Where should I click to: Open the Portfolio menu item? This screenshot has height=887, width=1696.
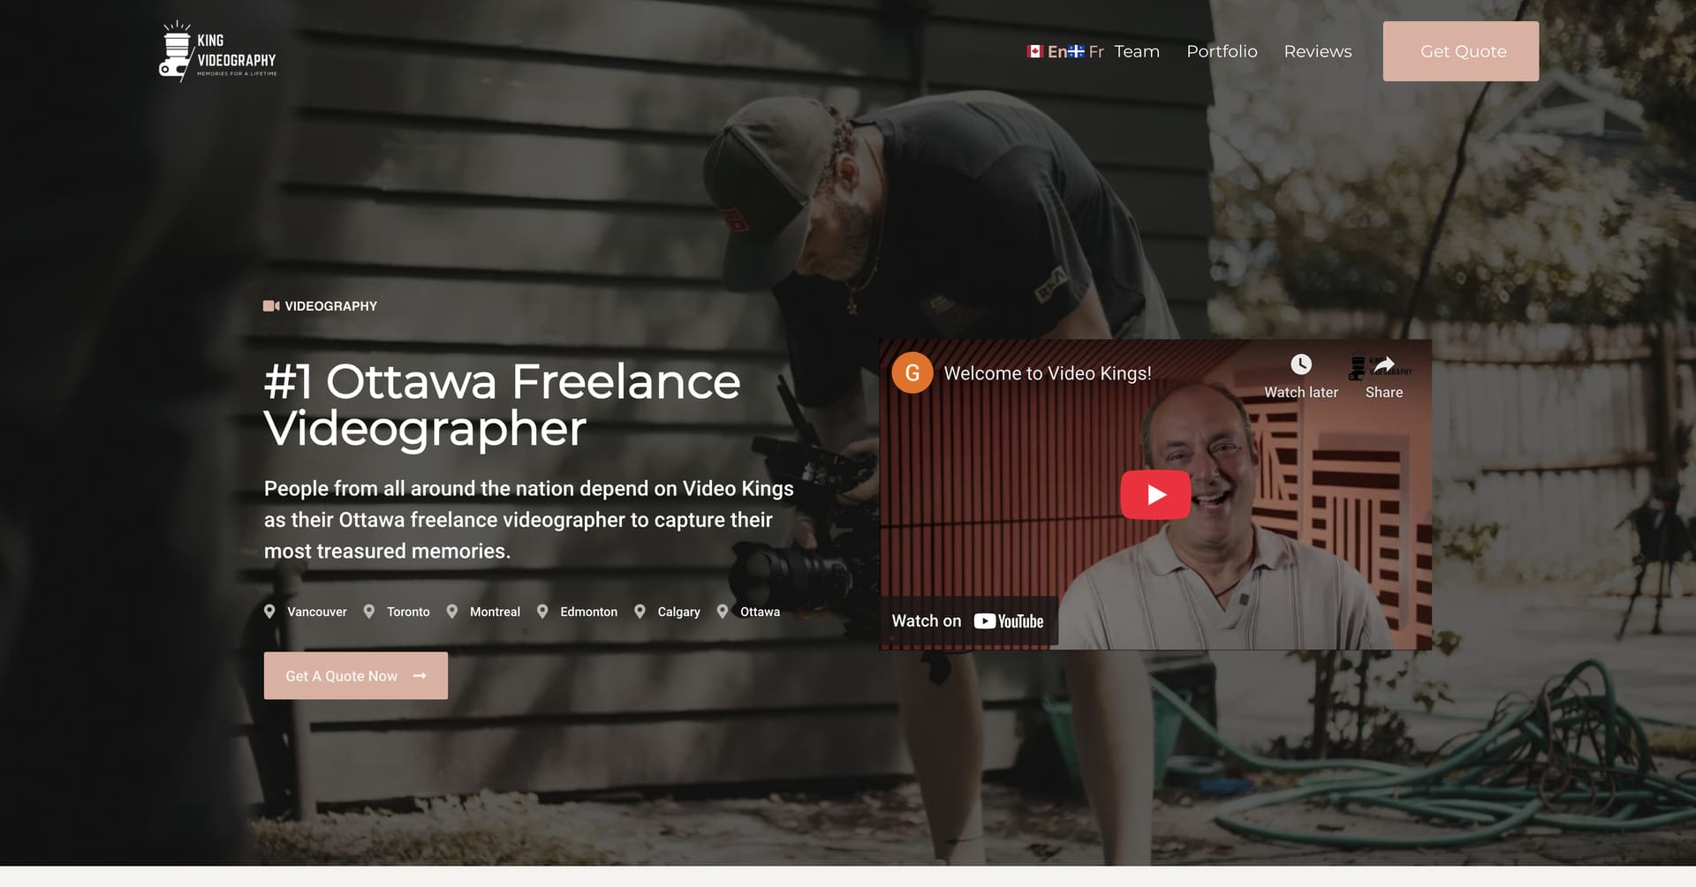[x=1222, y=51]
